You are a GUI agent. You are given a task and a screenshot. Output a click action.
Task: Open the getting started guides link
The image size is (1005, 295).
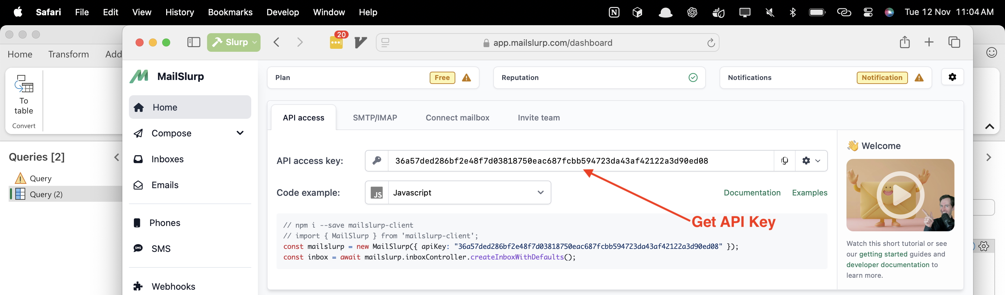(x=883, y=254)
